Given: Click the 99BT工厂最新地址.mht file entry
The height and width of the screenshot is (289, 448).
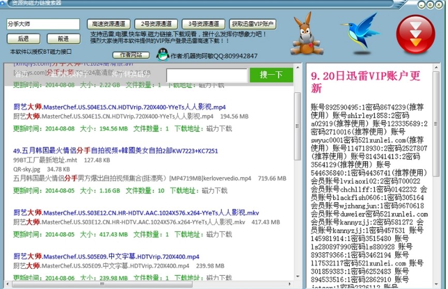Looking at the screenshot, I should click(x=45, y=160).
